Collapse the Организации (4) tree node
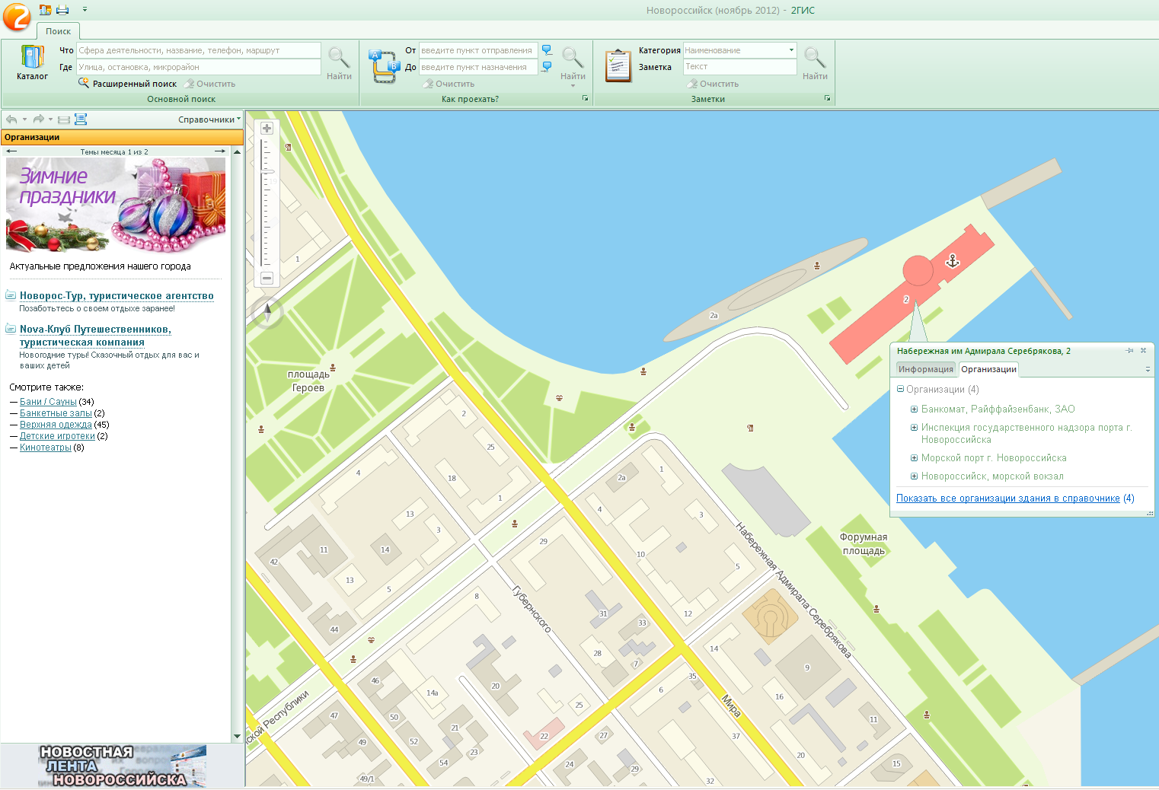The image size is (1159, 790). (x=900, y=390)
